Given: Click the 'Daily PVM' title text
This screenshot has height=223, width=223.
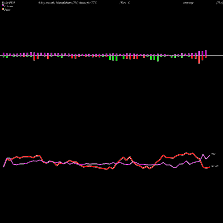Looking at the screenshot, I should (x=8, y=3).
